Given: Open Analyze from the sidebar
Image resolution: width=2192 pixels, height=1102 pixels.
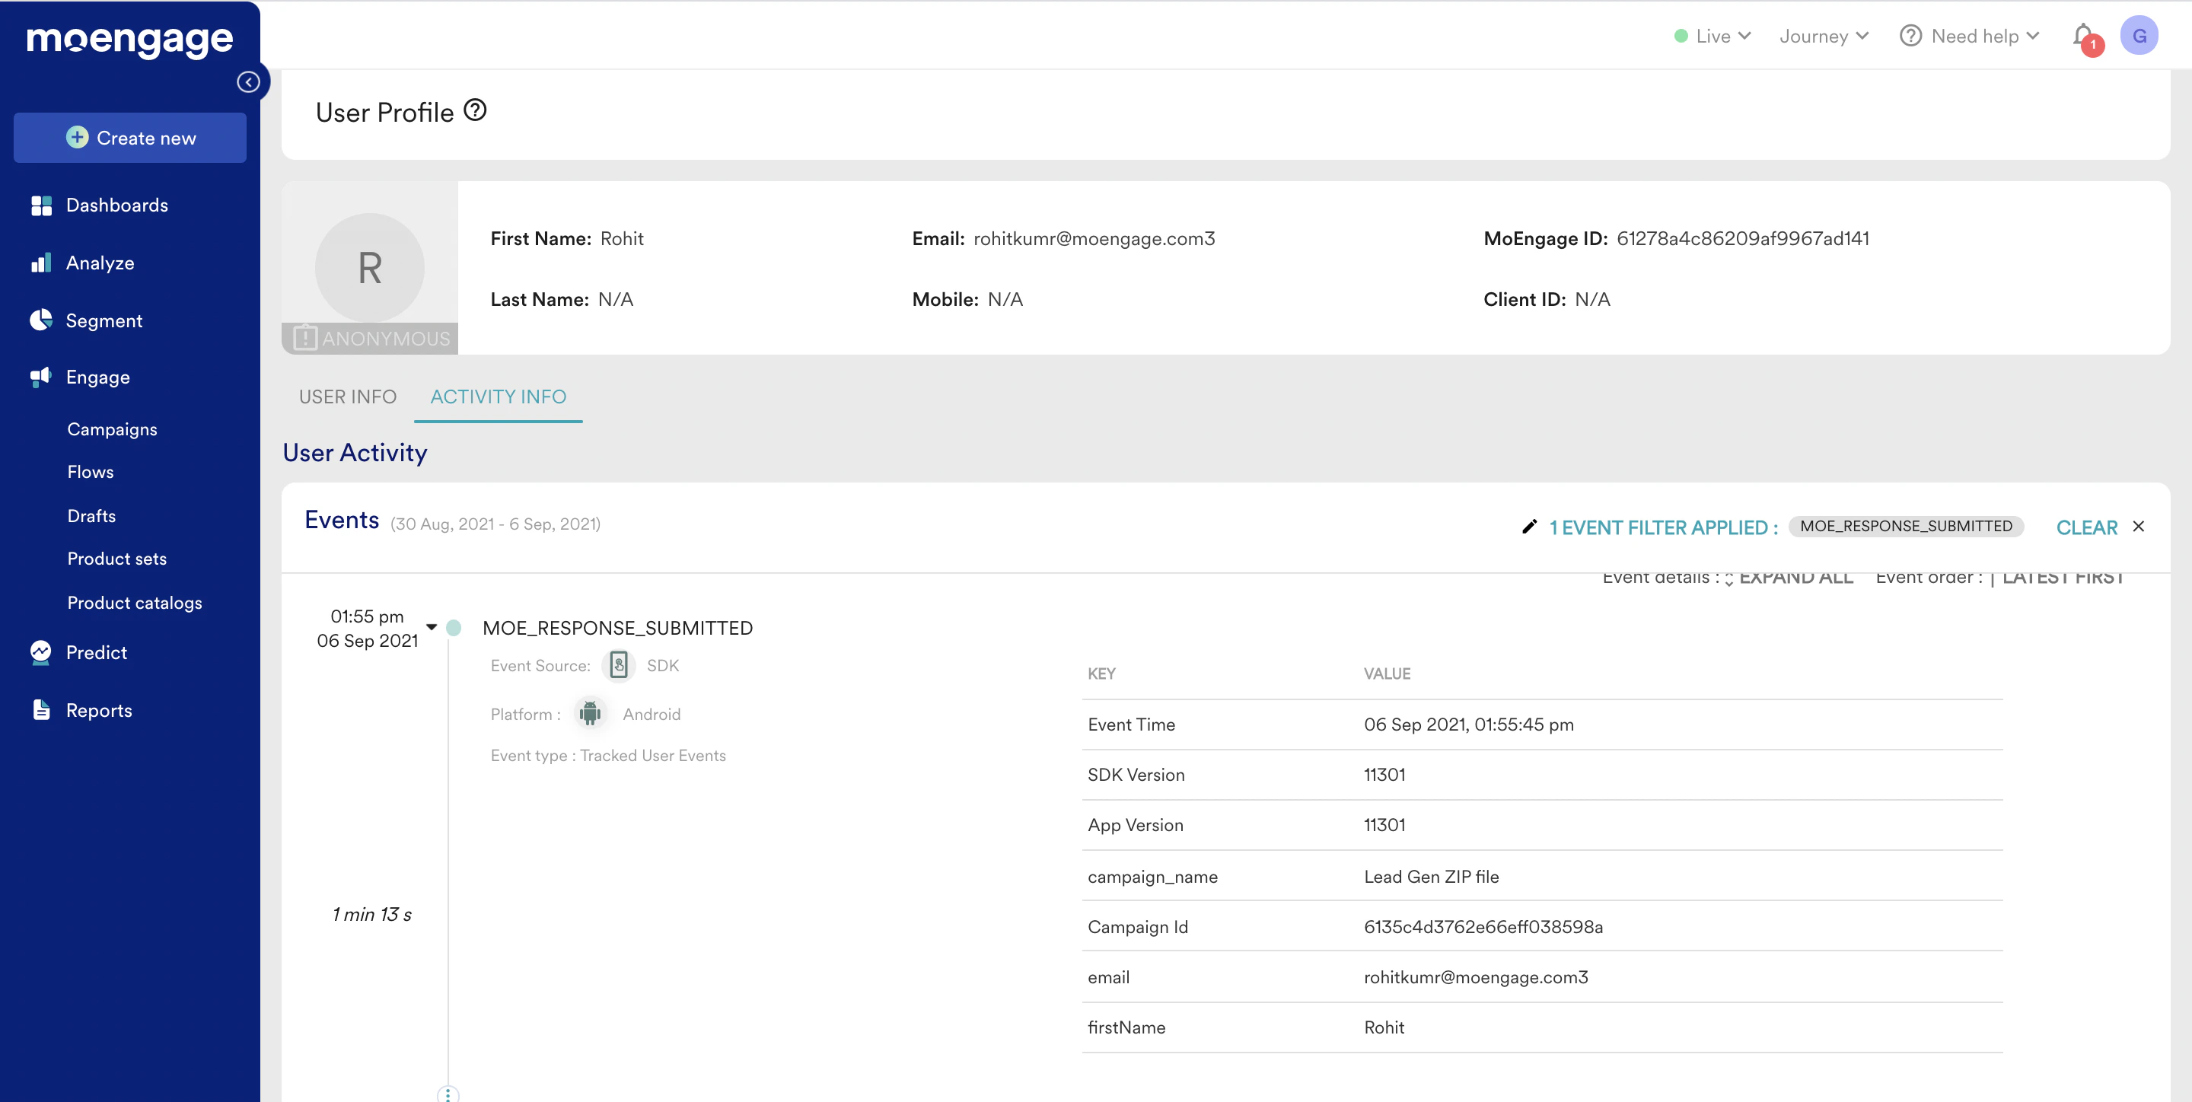Looking at the screenshot, I should point(100,263).
